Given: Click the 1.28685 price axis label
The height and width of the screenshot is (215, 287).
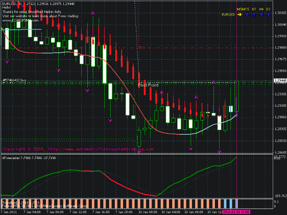Looking at the screenshot, I should pyautogui.click(x=280, y=152).
